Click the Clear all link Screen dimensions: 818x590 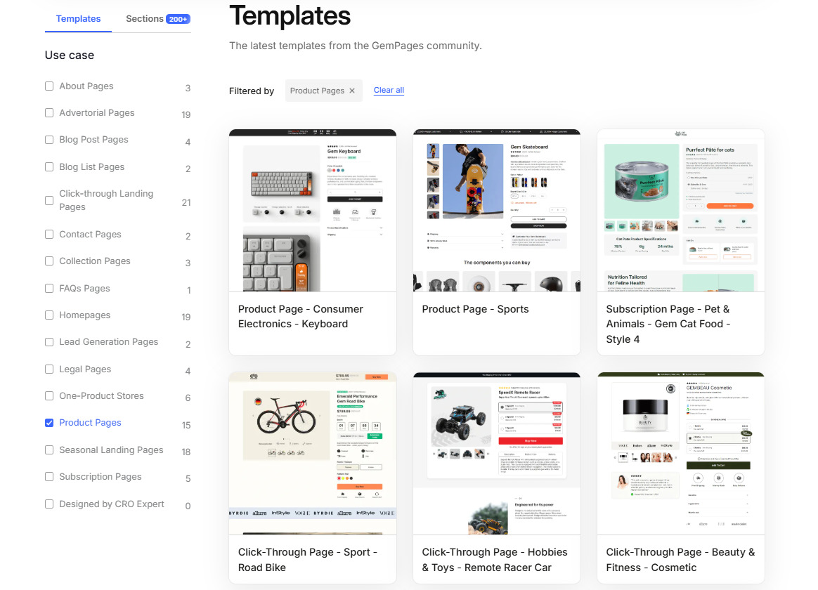[x=389, y=90]
